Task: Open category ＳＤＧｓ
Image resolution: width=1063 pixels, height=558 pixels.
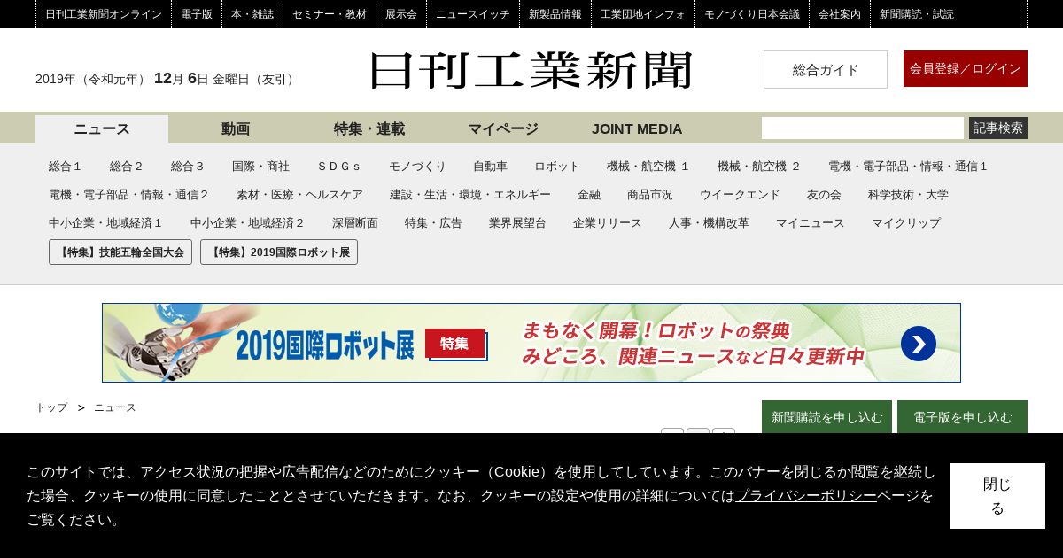Action: 339,167
